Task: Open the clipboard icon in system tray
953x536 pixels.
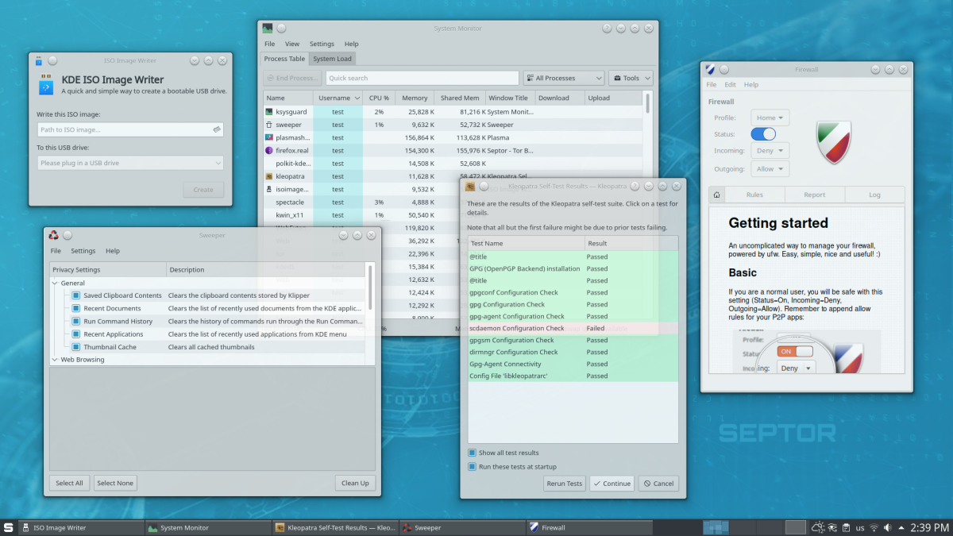Action: tap(846, 527)
